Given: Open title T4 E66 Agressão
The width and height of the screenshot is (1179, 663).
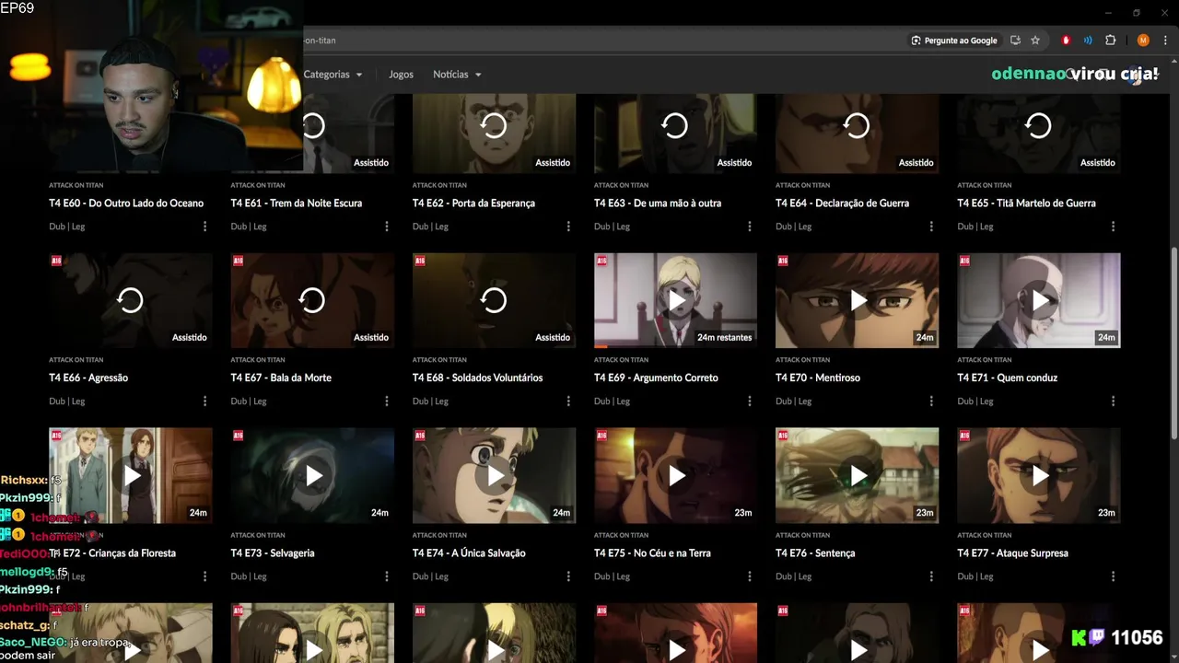Looking at the screenshot, I should (x=88, y=378).
